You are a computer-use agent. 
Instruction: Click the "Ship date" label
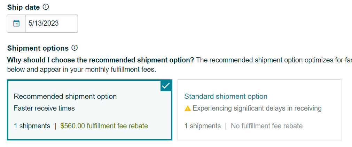[x=23, y=7]
